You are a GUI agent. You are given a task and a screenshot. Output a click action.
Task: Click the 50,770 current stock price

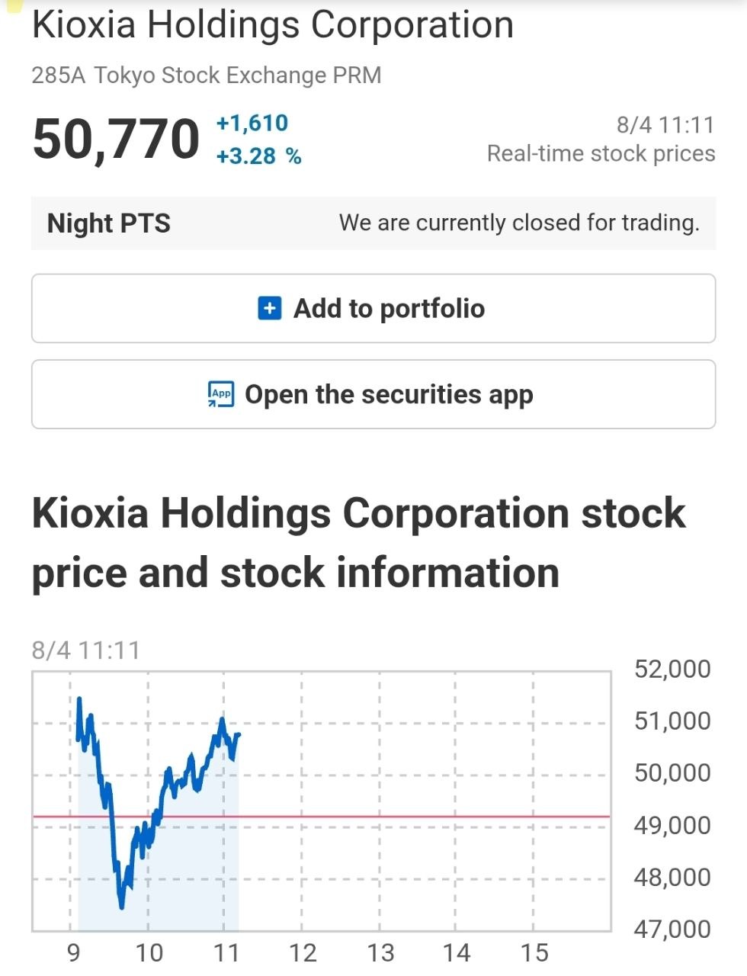point(116,140)
